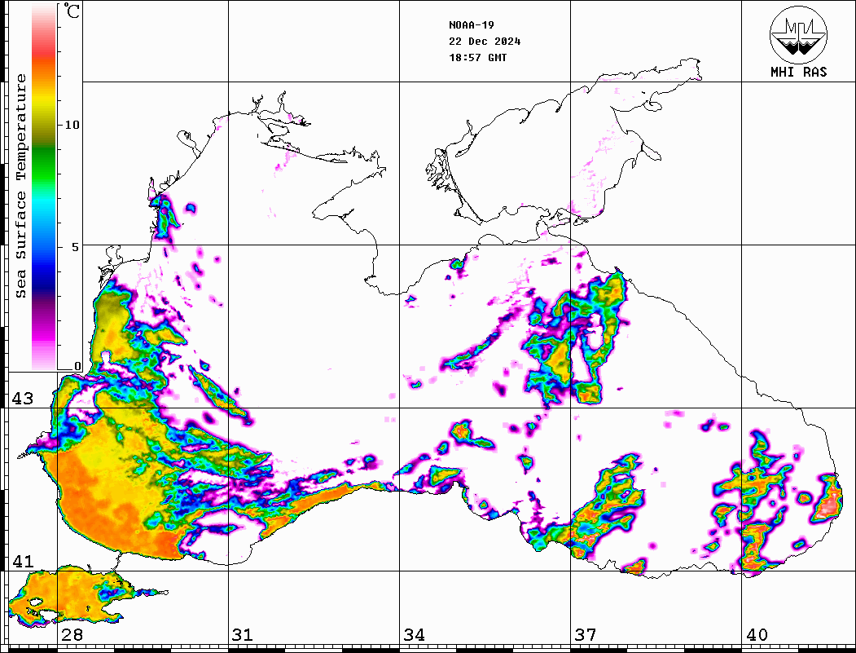The width and height of the screenshot is (856, 653).
Task: Pick the green band of the color scale
Action: click(44, 164)
